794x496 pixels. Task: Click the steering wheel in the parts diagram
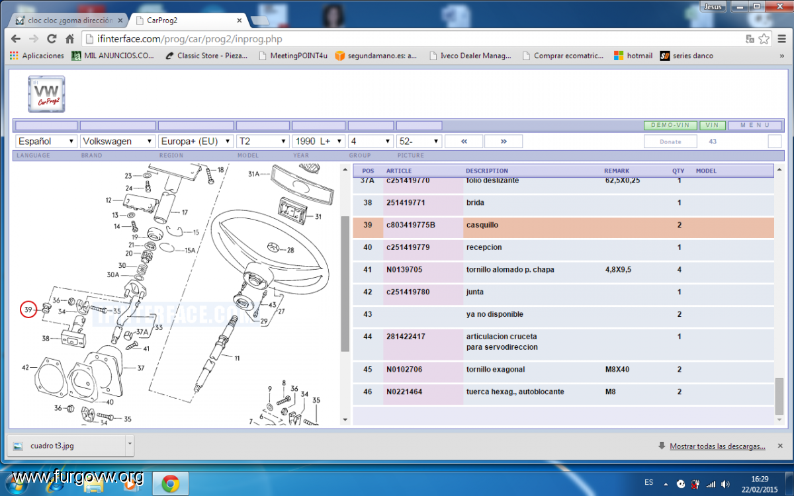tap(271, 253)
